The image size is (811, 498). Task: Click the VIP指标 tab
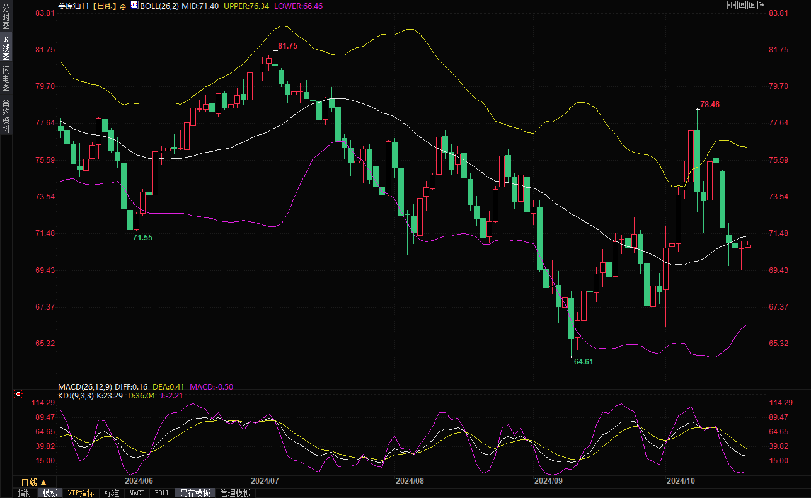pos(81,493)
